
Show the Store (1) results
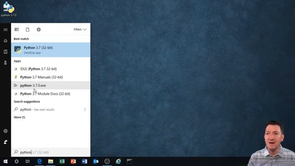(x=19, y=117)
